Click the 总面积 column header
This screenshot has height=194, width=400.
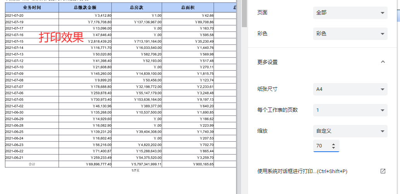pos(188,7)
